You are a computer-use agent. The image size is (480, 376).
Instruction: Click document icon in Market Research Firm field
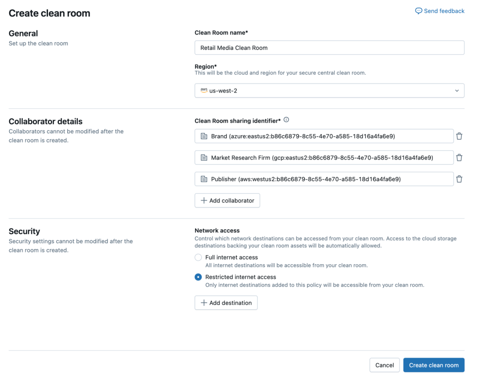[204, 158]
